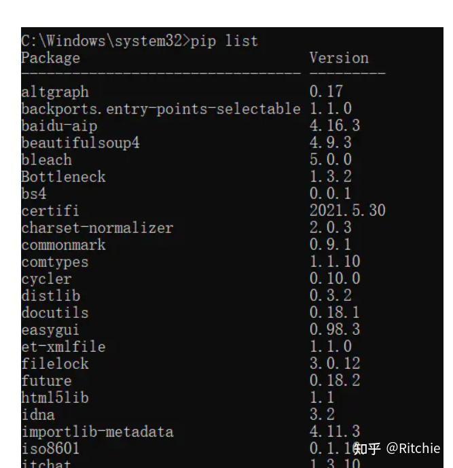The image size is (453, 468).
Task: Click the easygui package name
Action: coord(50,329)
